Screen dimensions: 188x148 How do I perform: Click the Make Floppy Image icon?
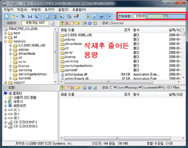(55, 16)
